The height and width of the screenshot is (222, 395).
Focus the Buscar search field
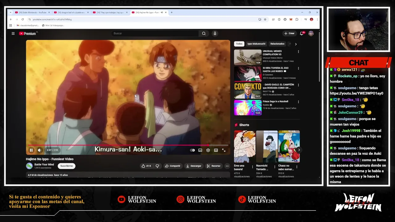coord(155,33)
